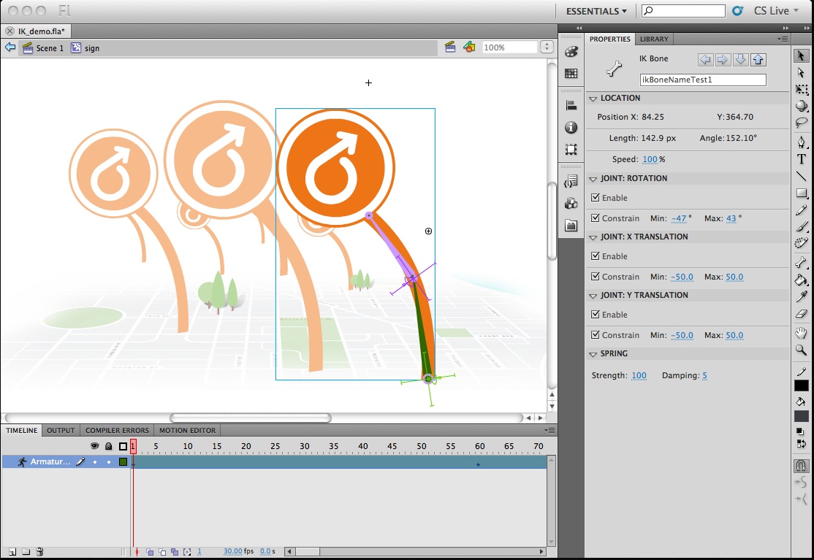The height and width of the screenshot is (560, 814).
Task: Select the Rectangle tool
Action: [x=801, y=193]
